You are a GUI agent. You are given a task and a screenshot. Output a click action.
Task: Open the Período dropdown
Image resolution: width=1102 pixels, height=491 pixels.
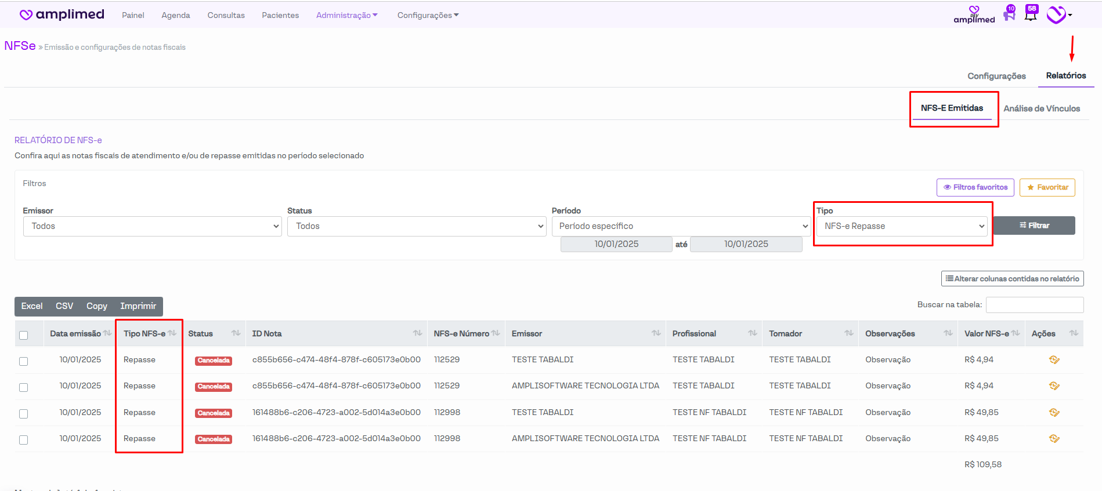click(x=681, y=226)
